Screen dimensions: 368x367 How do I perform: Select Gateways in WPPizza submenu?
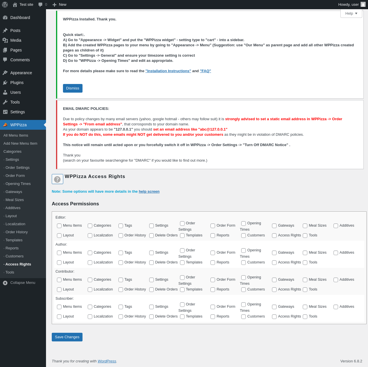click(x=13, y=192)
